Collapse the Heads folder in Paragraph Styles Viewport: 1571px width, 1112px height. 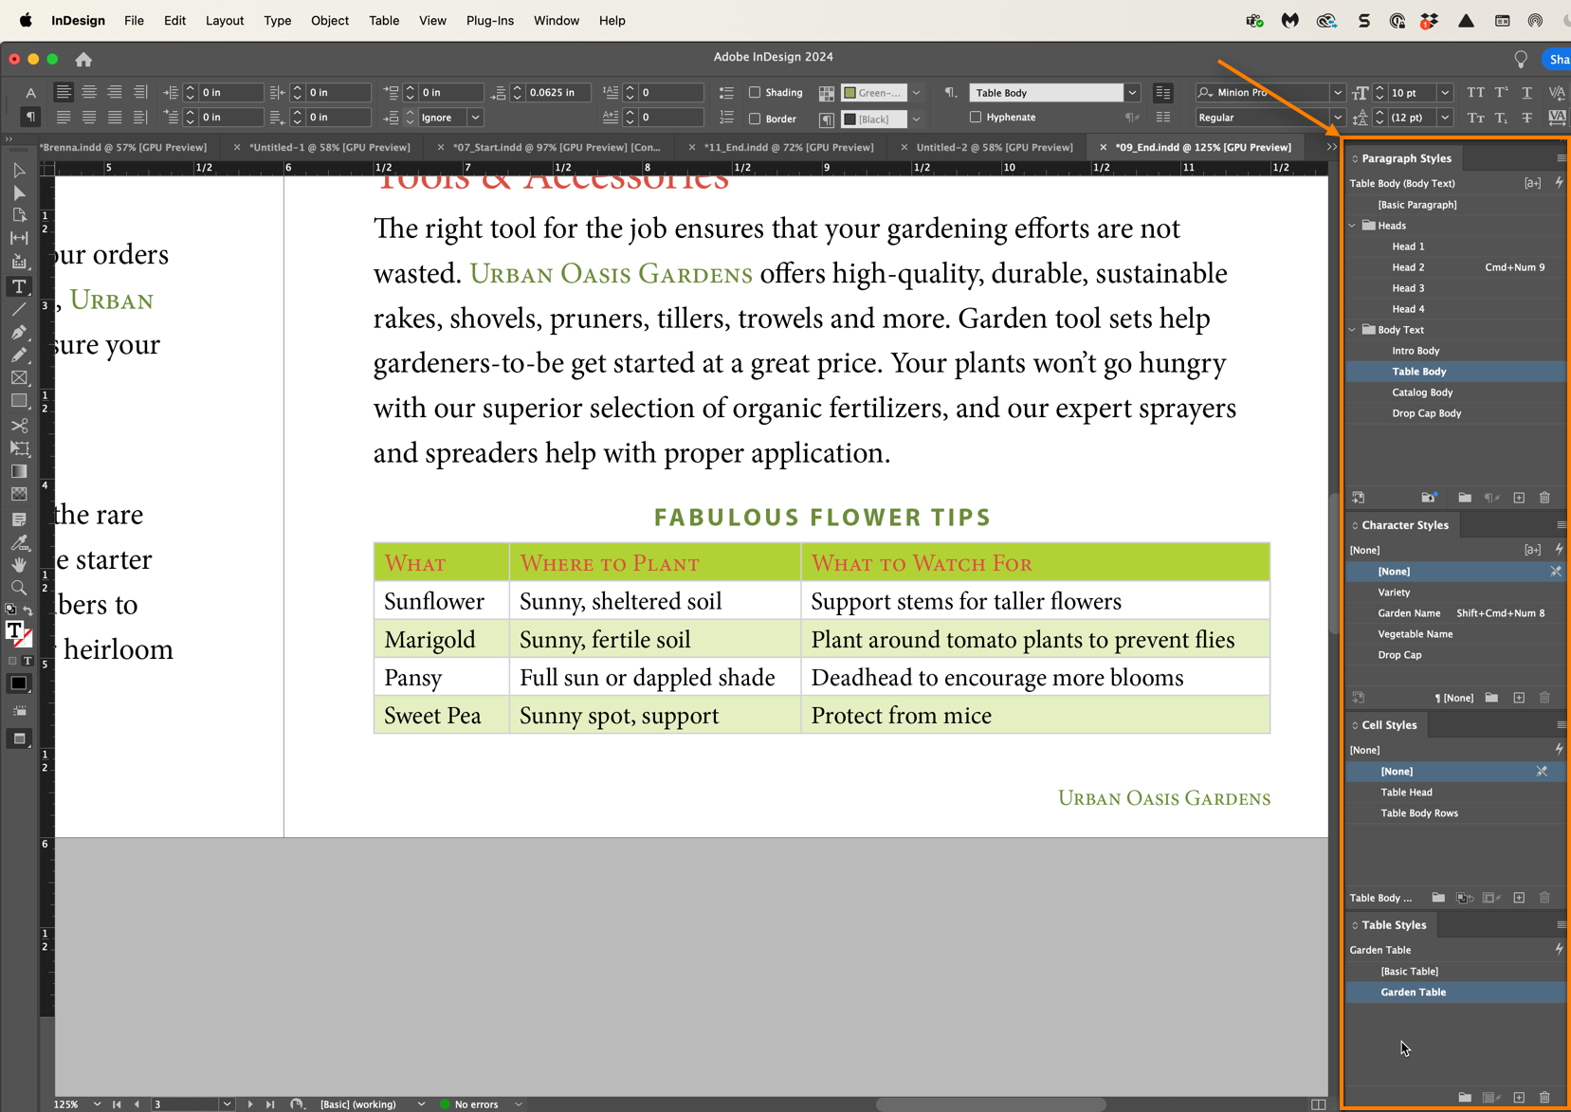point(1353,225)
